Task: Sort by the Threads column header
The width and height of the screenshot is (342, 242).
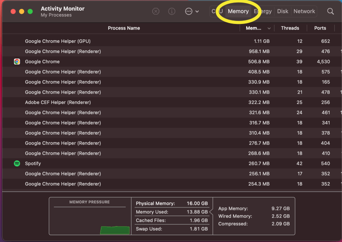Action: tap(290, 28)
